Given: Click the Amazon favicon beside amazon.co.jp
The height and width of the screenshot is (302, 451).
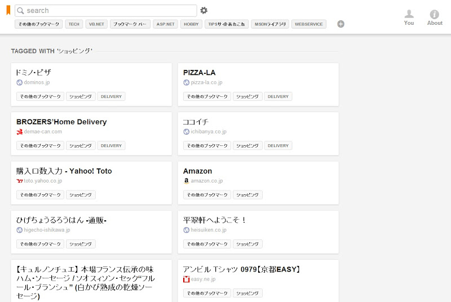Looking at the screenshot, I should point(186,181).
